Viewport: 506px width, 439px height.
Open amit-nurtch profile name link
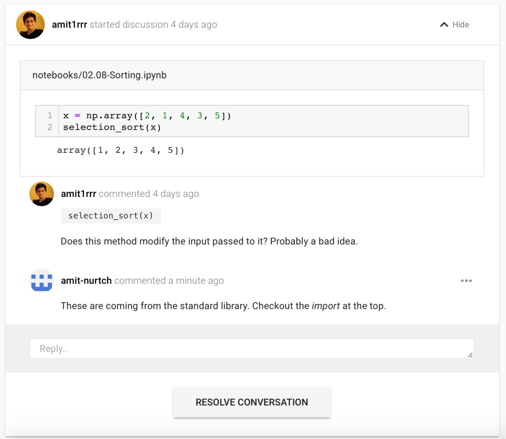pos(86,281)
